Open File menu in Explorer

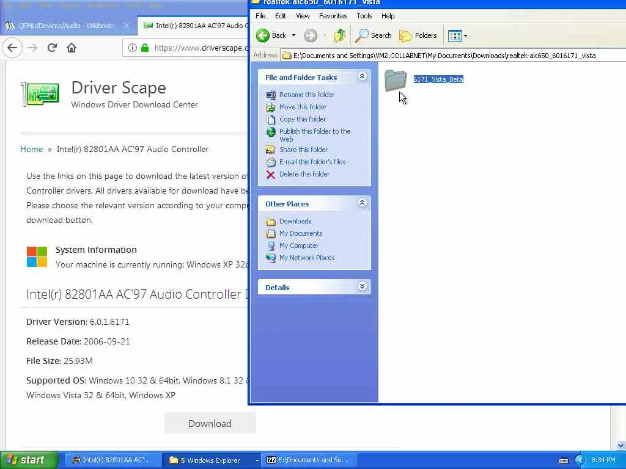click(260, 16)
